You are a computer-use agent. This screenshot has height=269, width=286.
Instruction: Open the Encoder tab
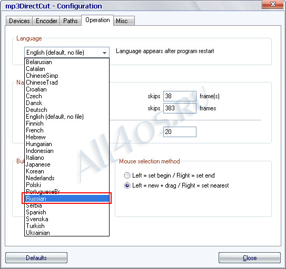click(x=46, y=20)
